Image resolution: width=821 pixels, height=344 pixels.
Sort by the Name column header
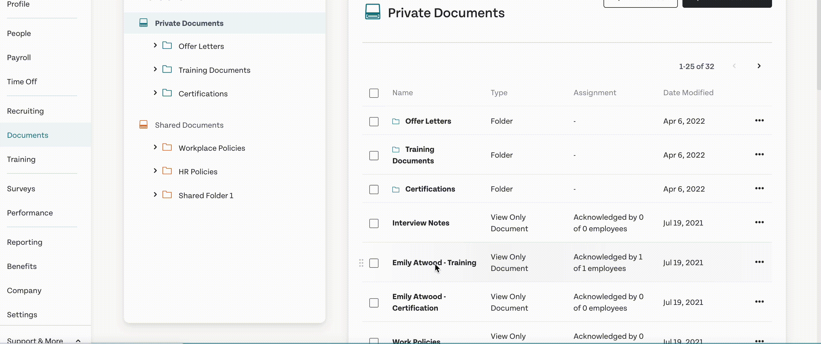[402, 93]
